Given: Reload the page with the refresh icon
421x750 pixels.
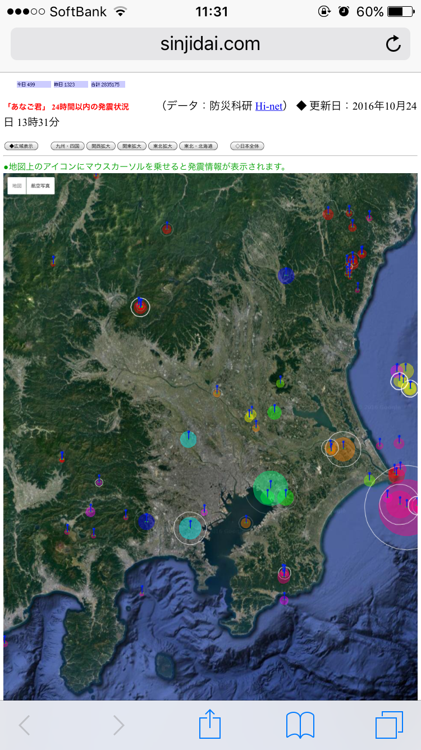Looking at the screenshot, I should coord(393,44).
